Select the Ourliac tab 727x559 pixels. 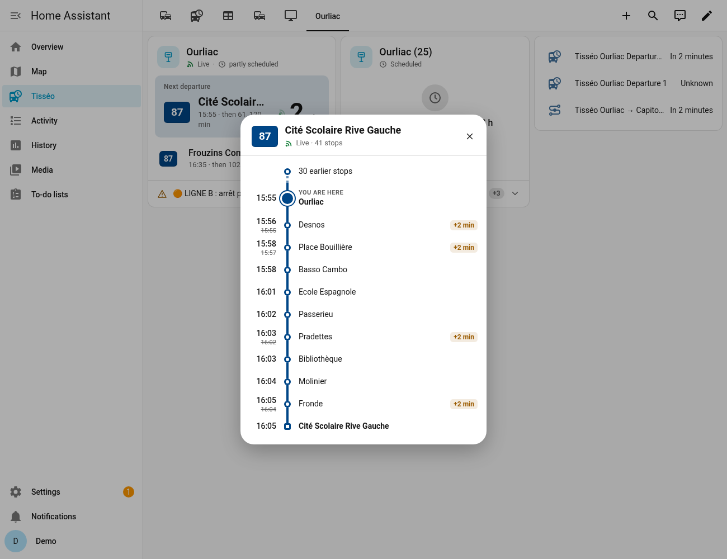(328, 16)
